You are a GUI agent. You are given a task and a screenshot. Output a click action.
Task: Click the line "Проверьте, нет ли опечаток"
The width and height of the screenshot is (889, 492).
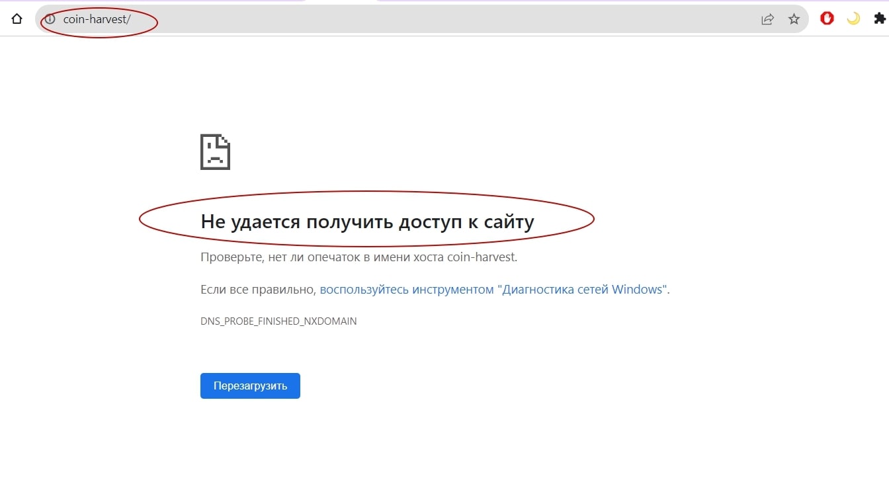coord(359,257)
